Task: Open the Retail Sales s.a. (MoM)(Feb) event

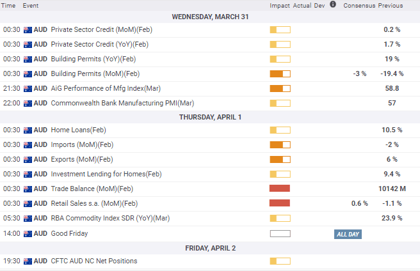Action: tap(94, 203)
